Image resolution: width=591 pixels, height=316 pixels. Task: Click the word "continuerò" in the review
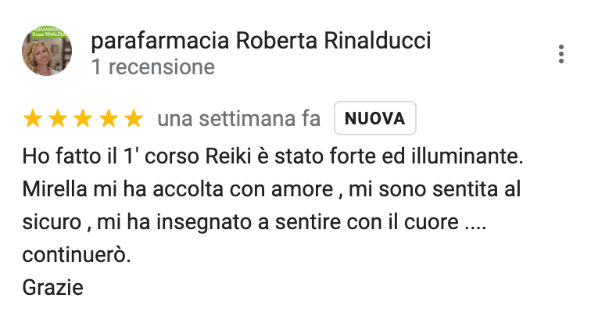tap(77, 255)
